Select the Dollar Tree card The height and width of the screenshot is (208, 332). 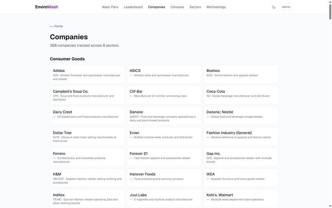[x=87, y=137]
